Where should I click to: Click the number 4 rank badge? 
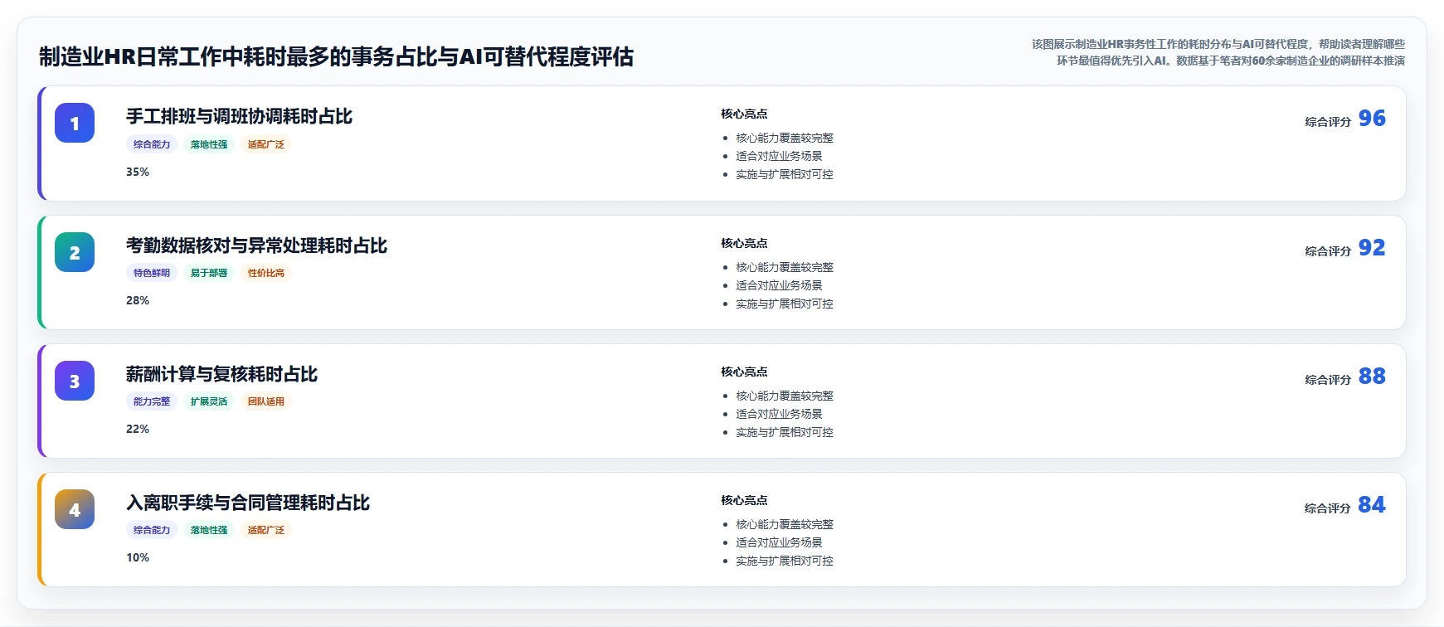(75, 509)
